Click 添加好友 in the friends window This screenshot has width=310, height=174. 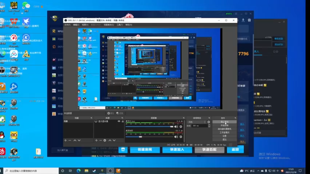[279, 44]
